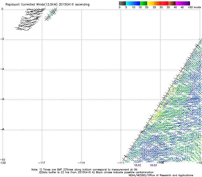Click the small green-blue wind barb streak near the top
Viewport: 202px width, 177px height.
[x=51, y=14]
